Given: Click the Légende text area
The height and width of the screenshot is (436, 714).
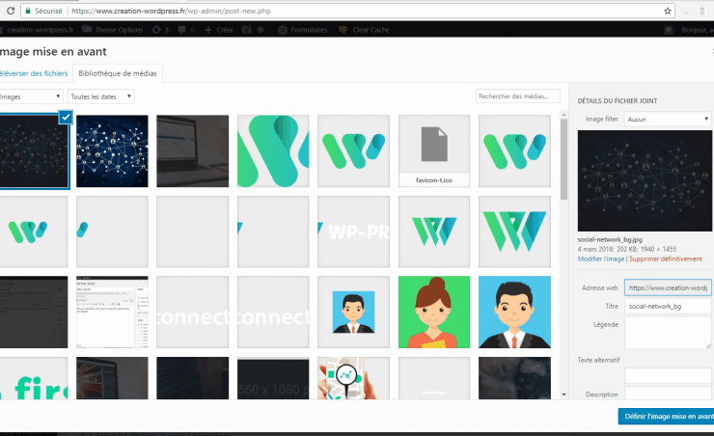Looking at the screenshot, I should click(668, 333).
